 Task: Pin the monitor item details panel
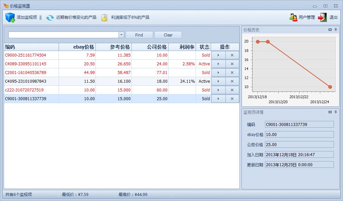(x=336, y=112)
